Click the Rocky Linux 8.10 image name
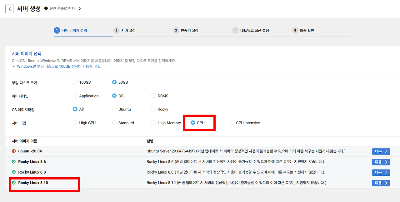This screenshot has width=400, height=202. tap(33, 183)
